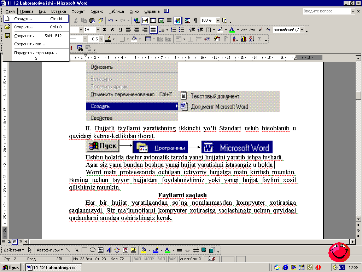This screenshot has width=362, height=272.
Task: Toggle ЗАП macro recording in status bar
Action: point(138,259)
